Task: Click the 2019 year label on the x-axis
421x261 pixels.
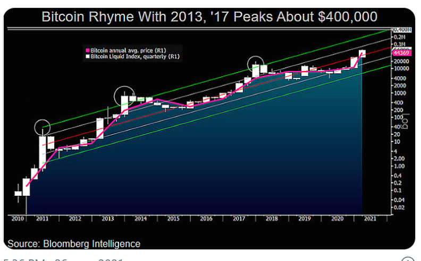Action: [x=305, y=219]
